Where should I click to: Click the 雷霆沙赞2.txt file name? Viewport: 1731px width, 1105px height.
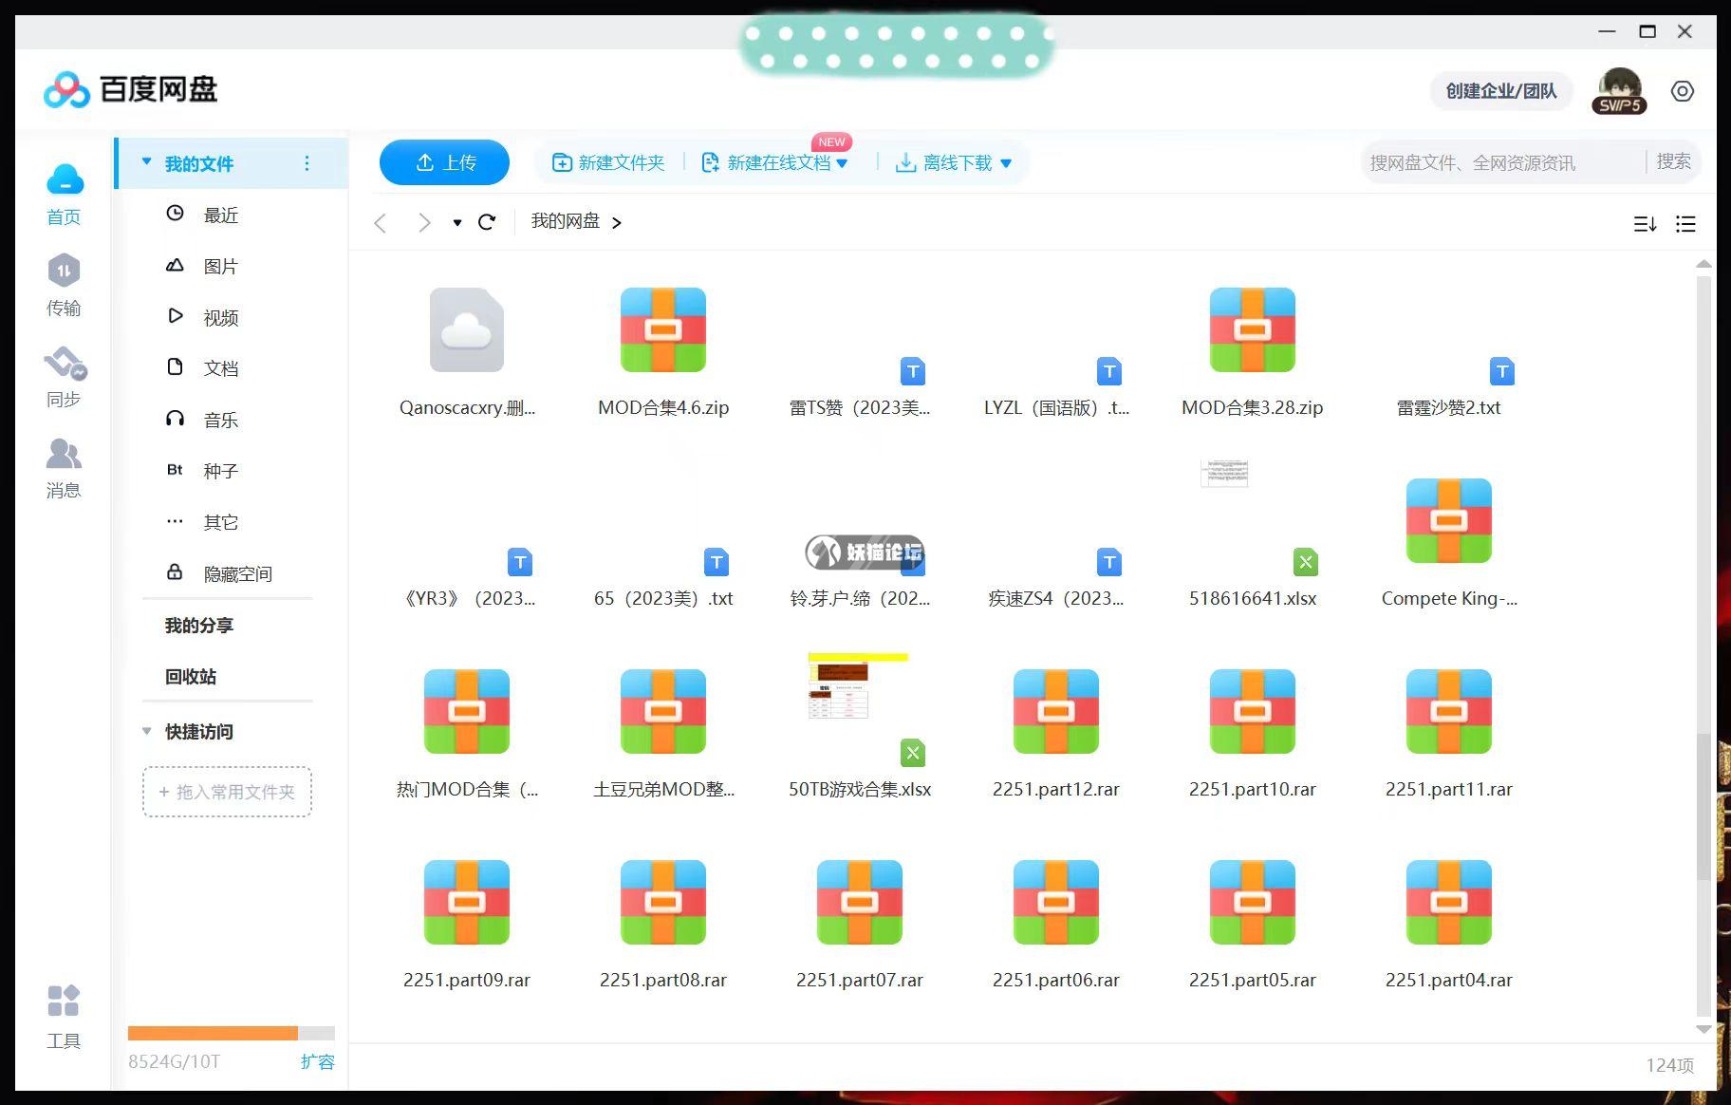pyautogui.click(x=1449, y=407)
